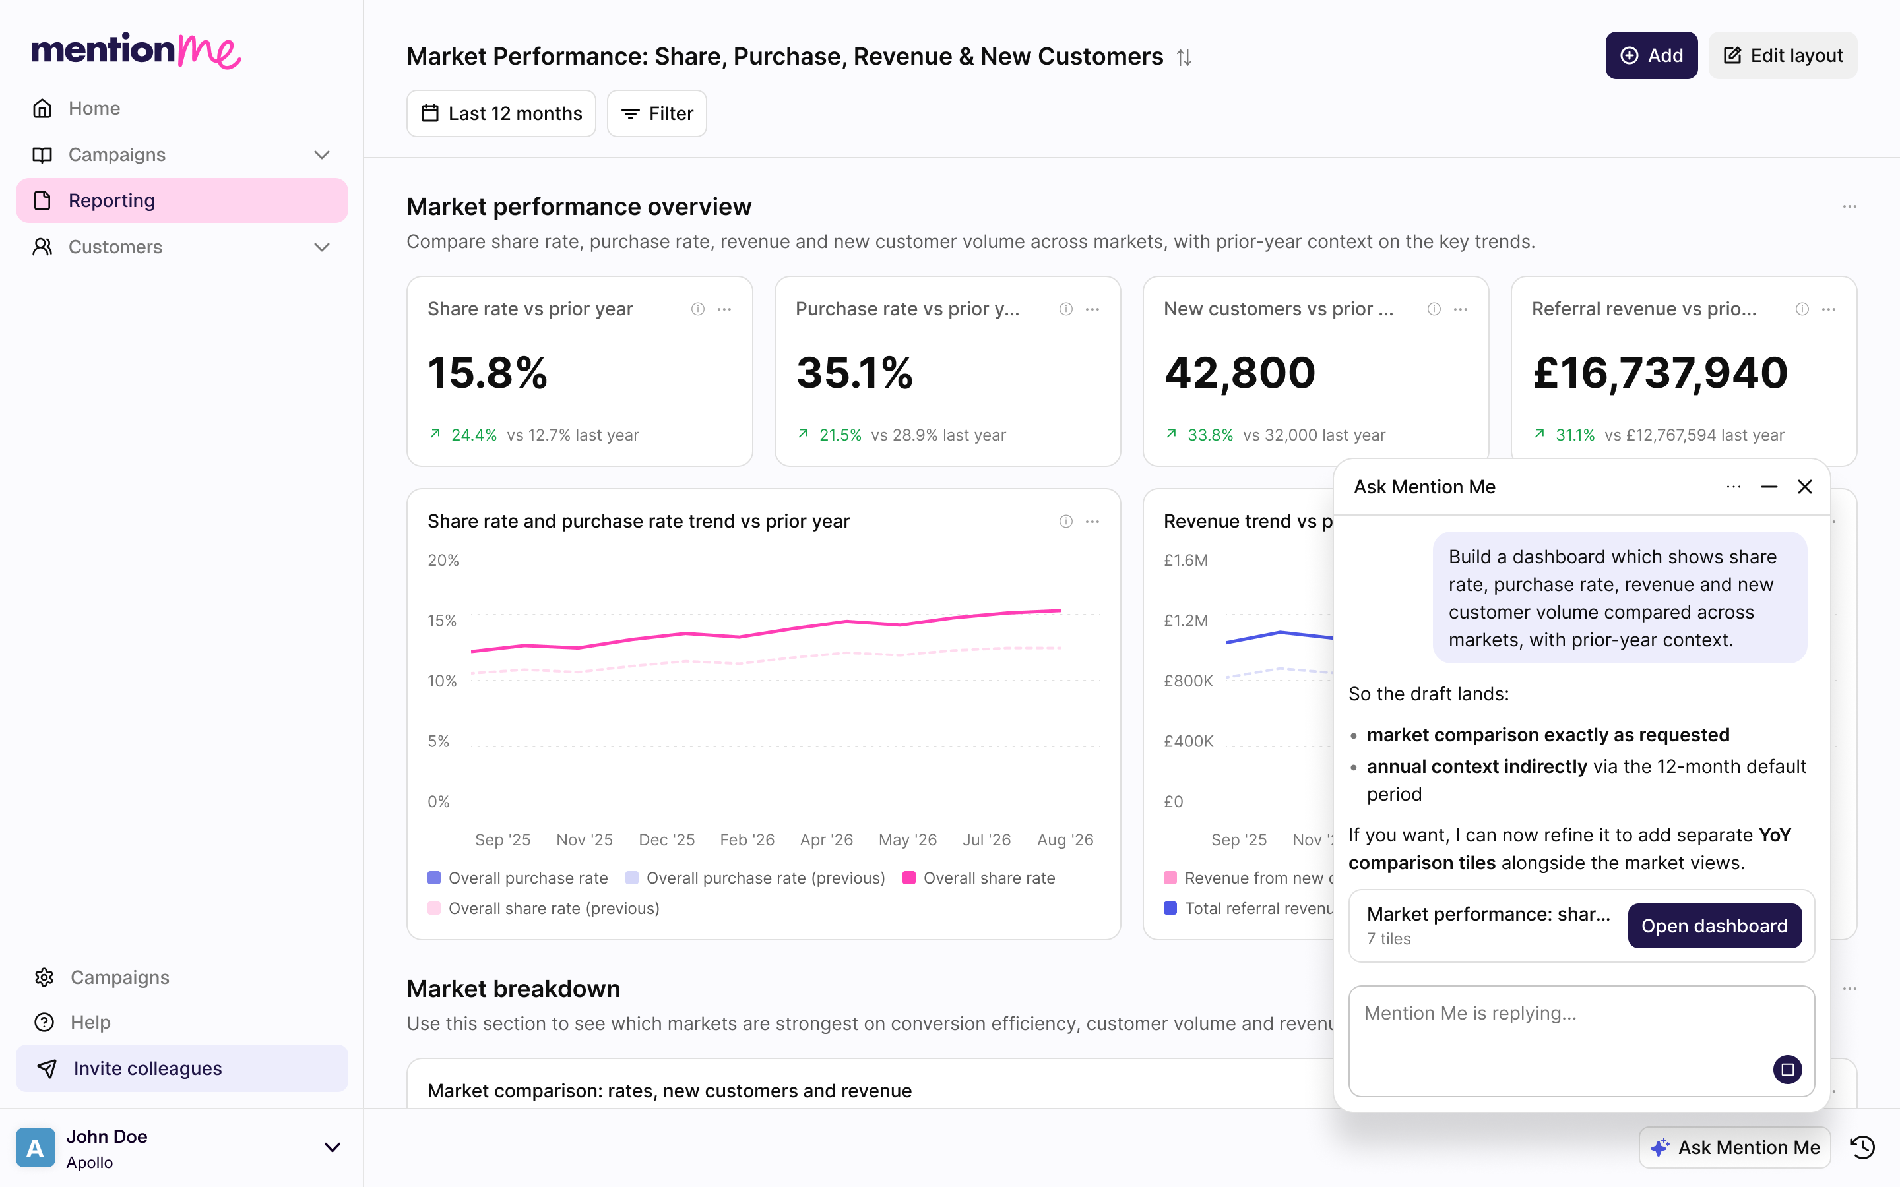Click info icon on share rate trend chart

(x=1065, y=521)
